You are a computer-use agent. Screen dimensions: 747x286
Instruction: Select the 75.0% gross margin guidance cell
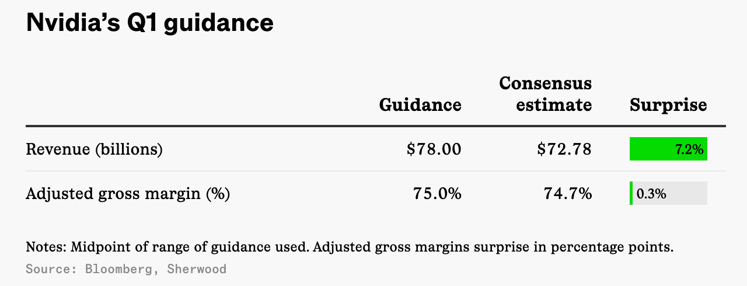[x=437, y=194]
